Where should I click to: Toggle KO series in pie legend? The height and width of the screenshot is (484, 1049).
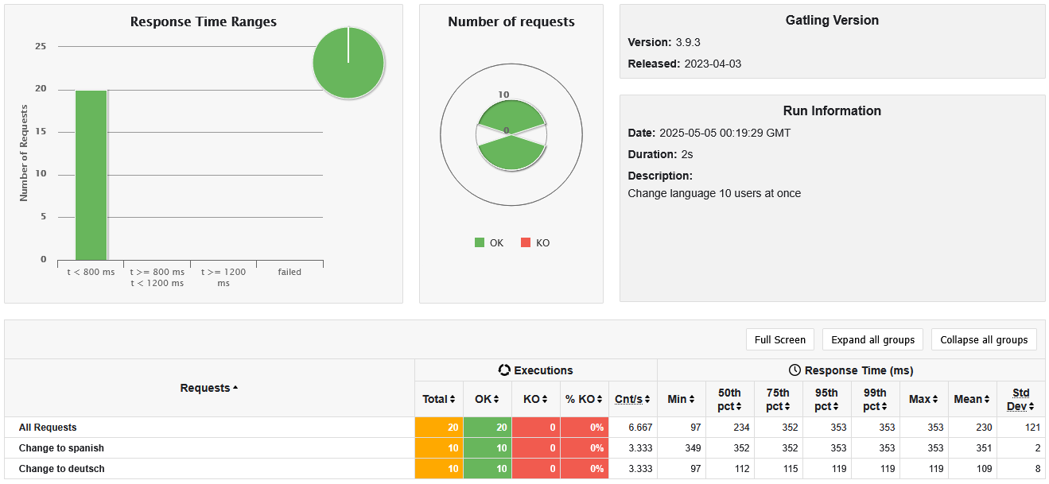[x=535, y=243]
